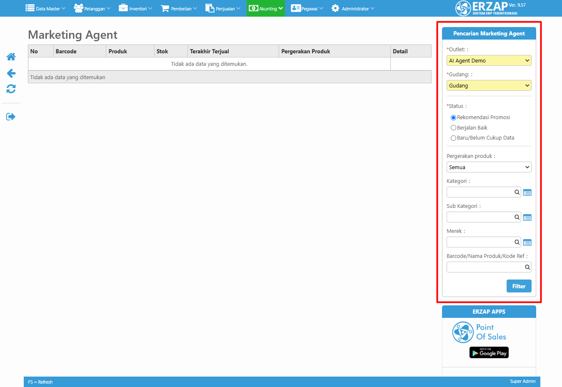Click the Kategori search field

pyautogui.click(x=481, y=192)
